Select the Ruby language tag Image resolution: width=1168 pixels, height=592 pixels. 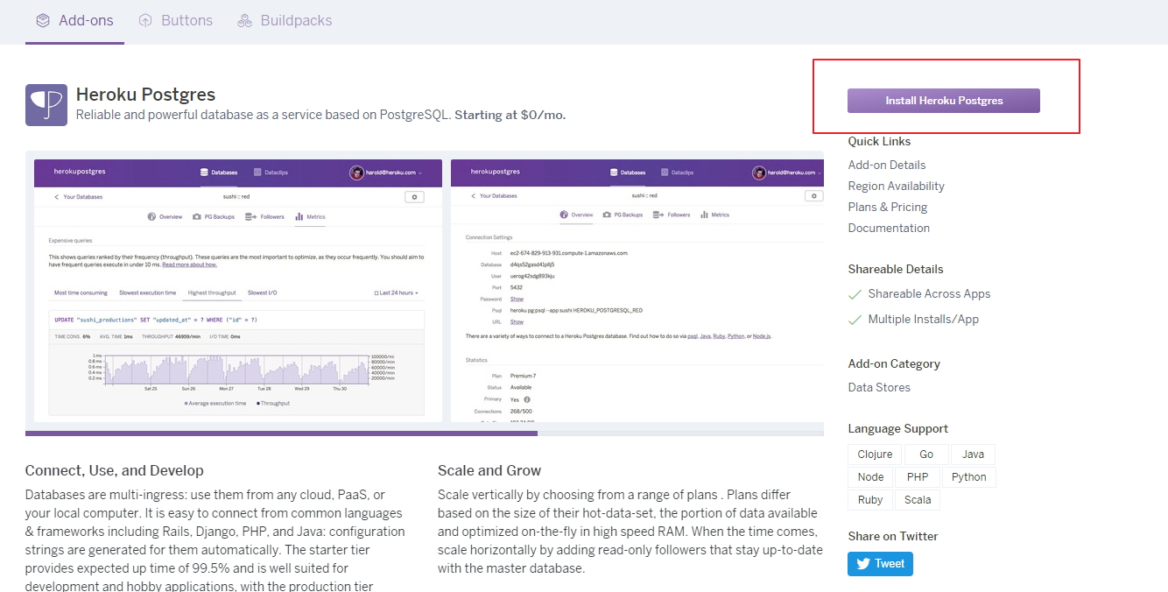[870, 500]
